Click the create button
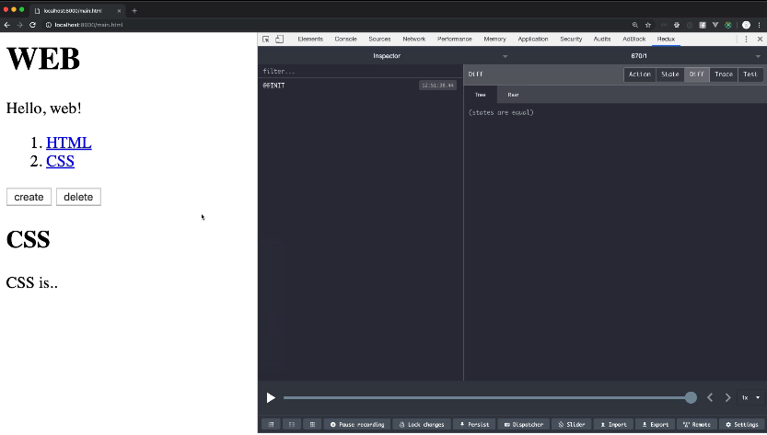 point(29,197)
